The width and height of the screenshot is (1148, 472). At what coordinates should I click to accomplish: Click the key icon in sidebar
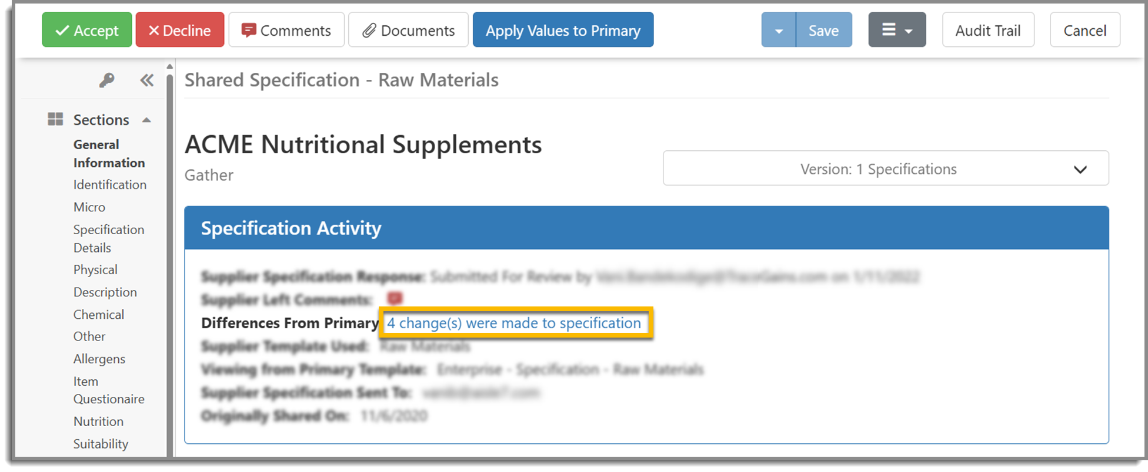(106, 80)
